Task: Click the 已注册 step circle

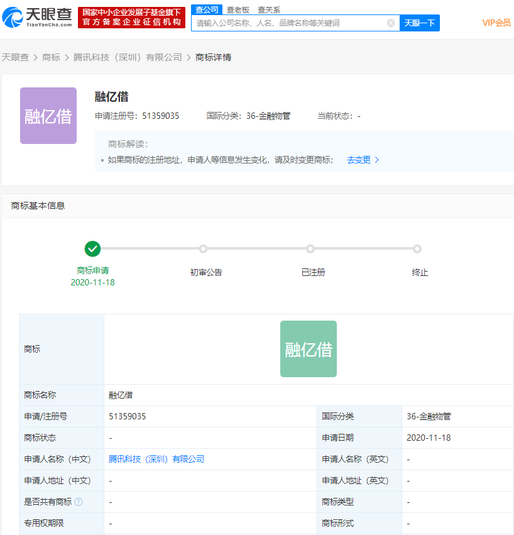Action: click(x=310, y=249)
